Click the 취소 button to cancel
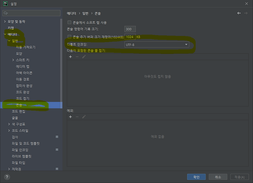Viewport: 253px width, 183px height. [x=217, y=177]
